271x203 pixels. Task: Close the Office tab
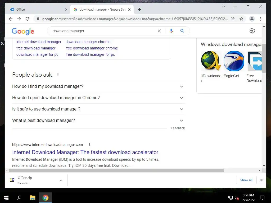66,10
